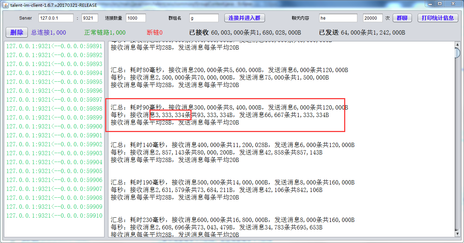Click the 总连接1,000 status label

49,32
